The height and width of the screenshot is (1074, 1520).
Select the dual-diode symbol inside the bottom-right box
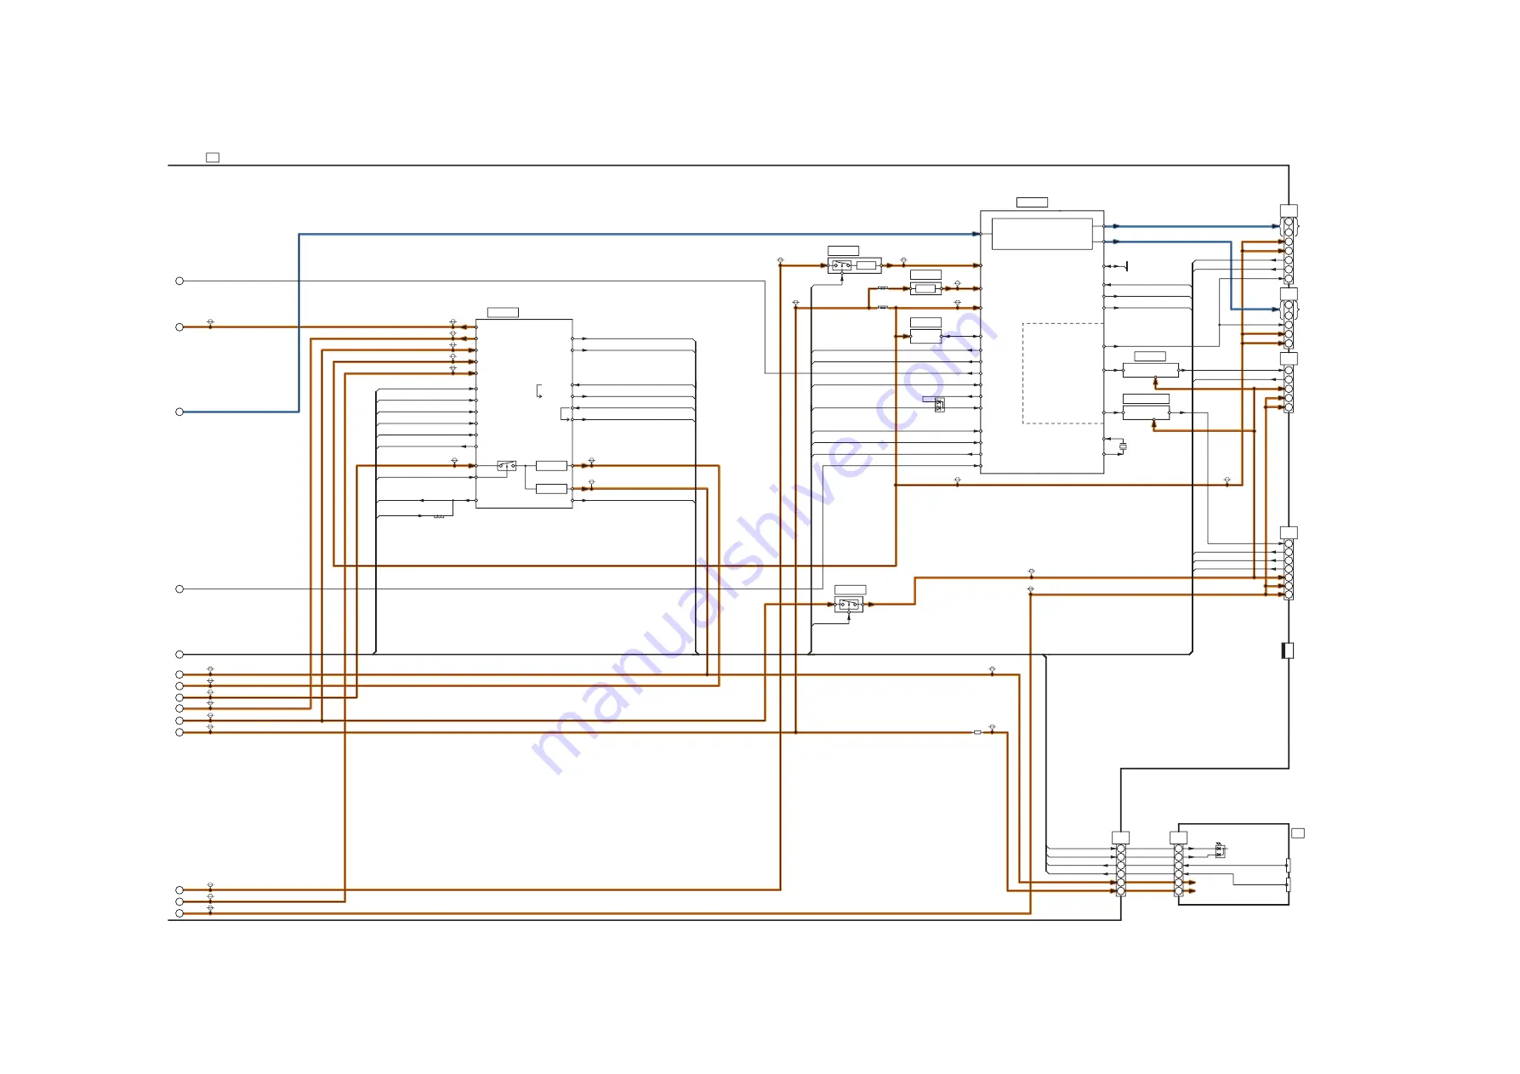click(x=1220, y=850)
